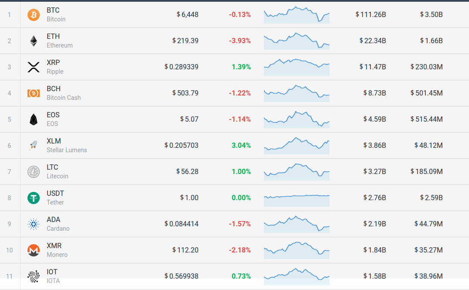View the Bitcoin price sparkline chart
The image size is (469, 290).
point(297,15)
